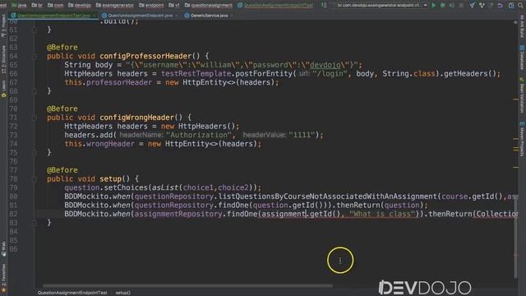Click the examgenerator folder breadcrumb
The width and height of the screenshot is (526, 296).
(x=115, y=5)
